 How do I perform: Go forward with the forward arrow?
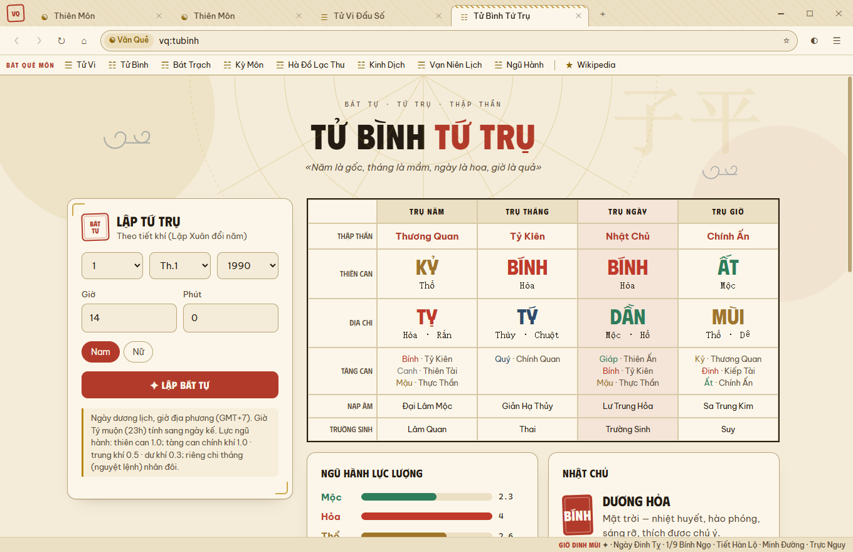[x=39, y=41]
